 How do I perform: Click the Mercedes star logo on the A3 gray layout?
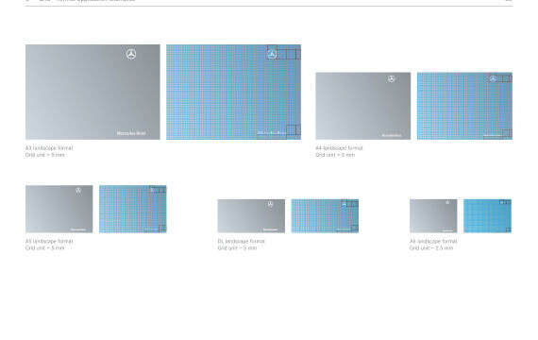click(131, 54)
